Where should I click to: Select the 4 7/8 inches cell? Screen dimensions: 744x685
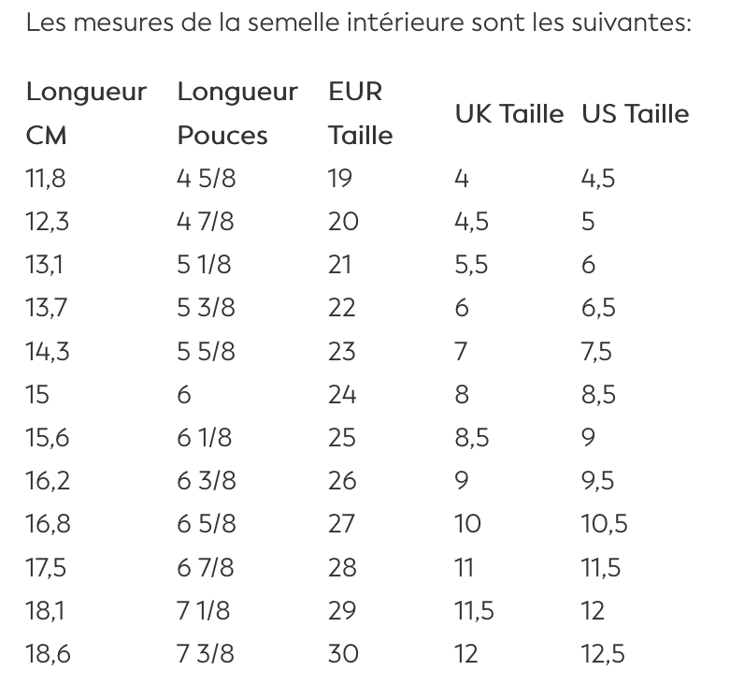tap(206, 222)
